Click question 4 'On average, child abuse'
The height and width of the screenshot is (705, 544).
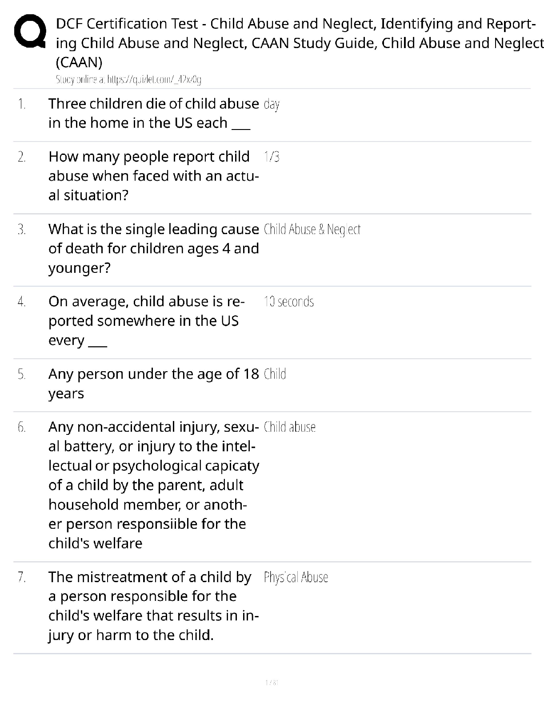point(146,320)
